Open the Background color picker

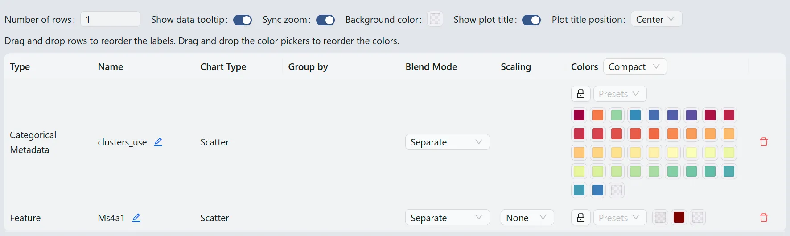click(435, 19)
